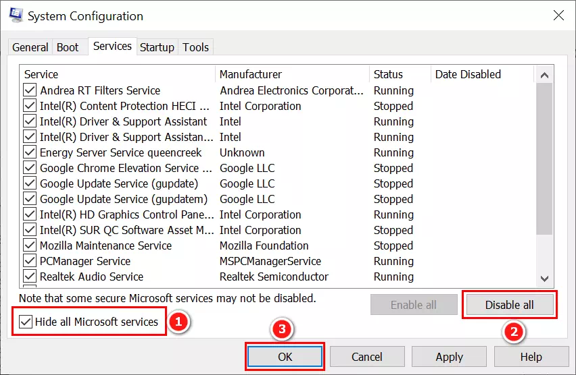Image resolution: width=576 pixels, height=375 pixels.
Task: Switch to the Boot tab
Action: pyautogui.click(x=68, y=47)
